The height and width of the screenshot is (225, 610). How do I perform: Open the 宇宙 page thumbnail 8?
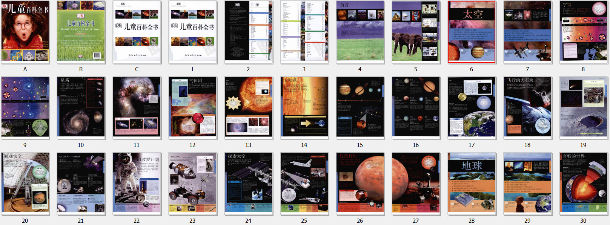tap(583, 32)
